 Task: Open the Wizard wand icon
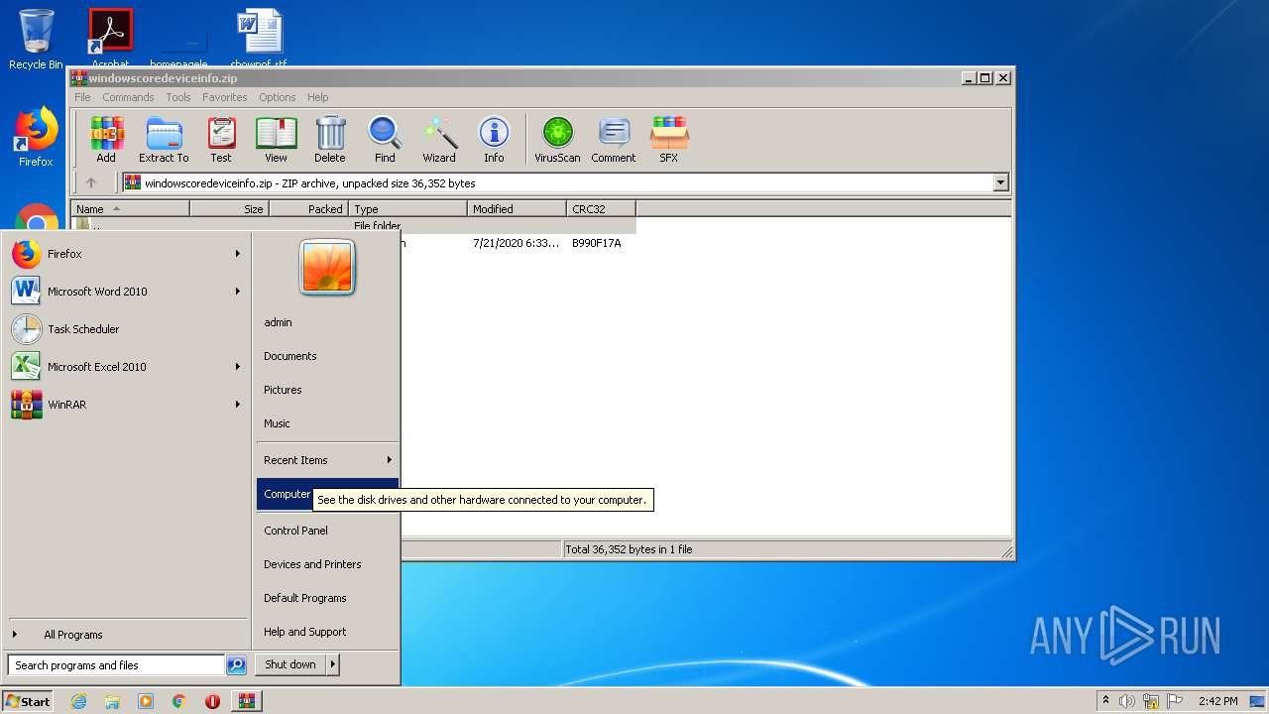pyautogui.click(x=439, y=140)
